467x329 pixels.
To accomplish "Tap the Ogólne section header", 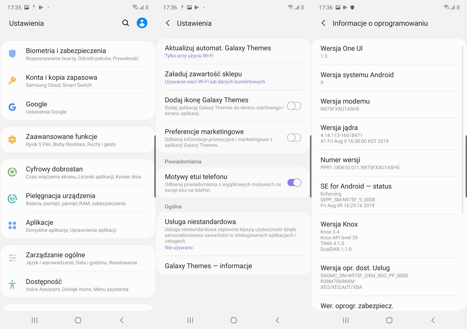I will 173,207.
